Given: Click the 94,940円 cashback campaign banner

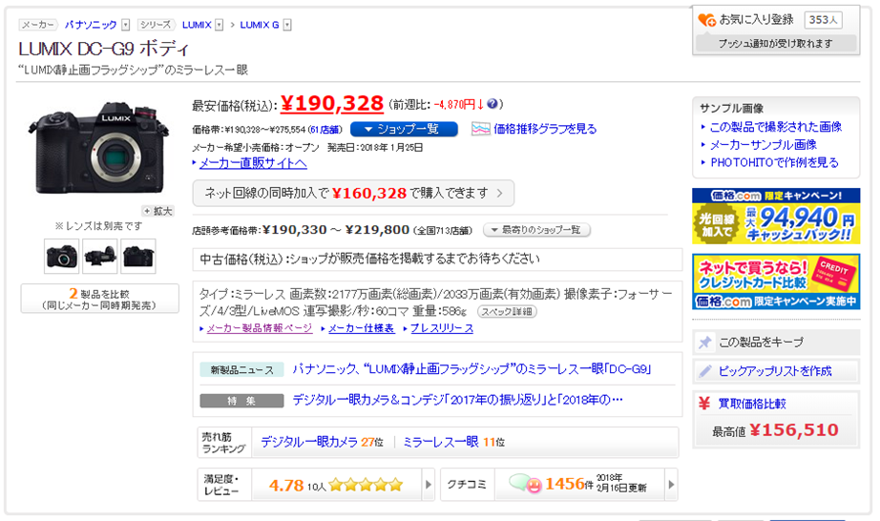Looking at the screenshot, I should (776, 216).
